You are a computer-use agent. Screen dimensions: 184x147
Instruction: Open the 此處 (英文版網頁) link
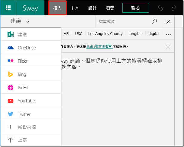[99, 47]
